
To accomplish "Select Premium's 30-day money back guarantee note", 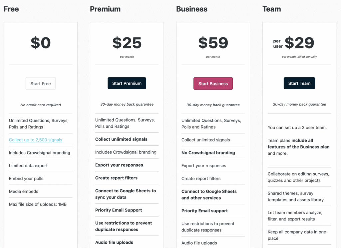I will tap(127, 104).
